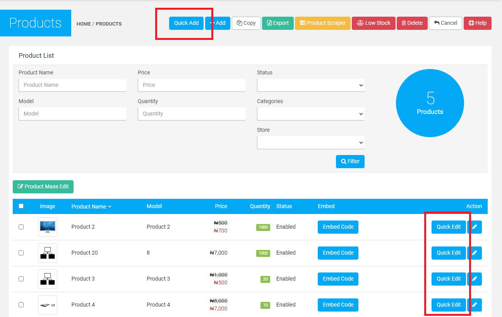Image resolution: width=502 pixels, height=317 pixels.
Task: Check the checkbox for Product 2 row
Action: pyautogui.click(x=21, y=227)
